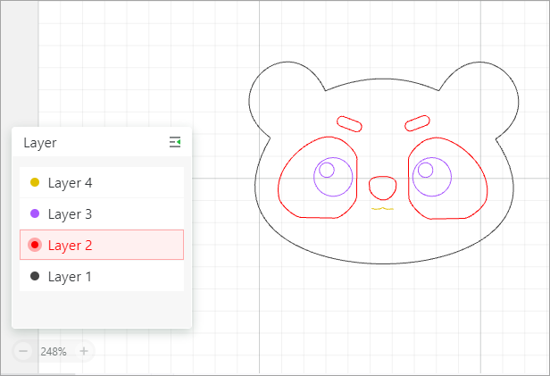Select the highlighted Layer 2 row
The width and height of the screenshot is (550, 376).
(102, 245)
